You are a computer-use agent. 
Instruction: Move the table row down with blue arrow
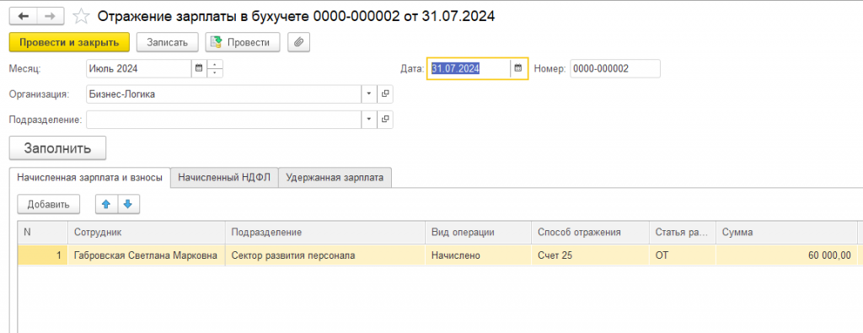click(x=128, y=204)
